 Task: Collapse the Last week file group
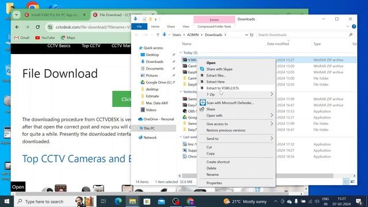point(181,137)
